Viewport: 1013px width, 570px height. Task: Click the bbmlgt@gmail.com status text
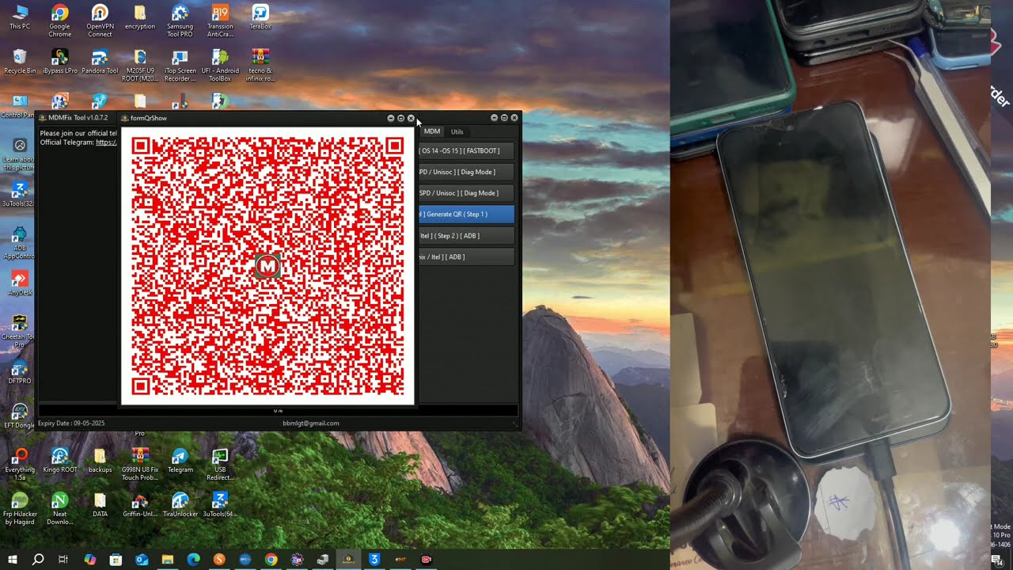[x=310, y=423]
